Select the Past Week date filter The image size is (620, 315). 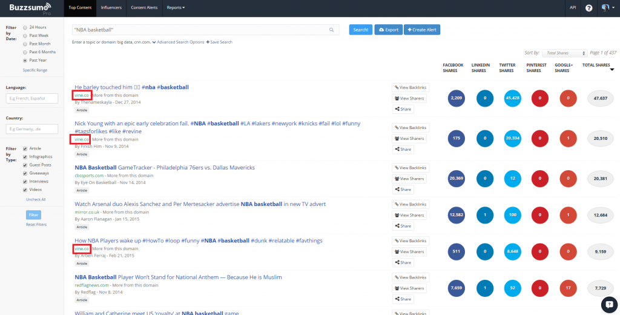tap(25, 36)
